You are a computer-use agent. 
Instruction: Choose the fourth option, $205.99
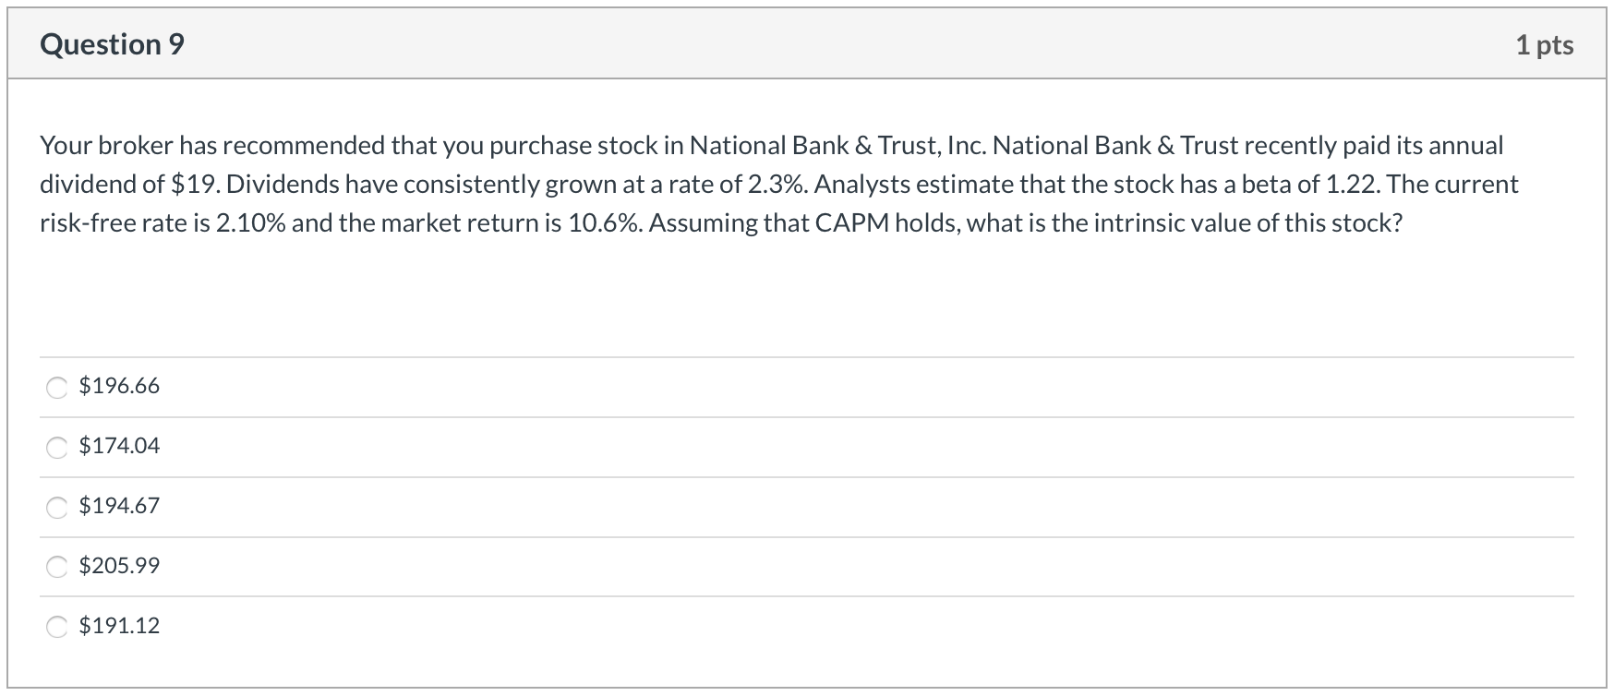56,567
